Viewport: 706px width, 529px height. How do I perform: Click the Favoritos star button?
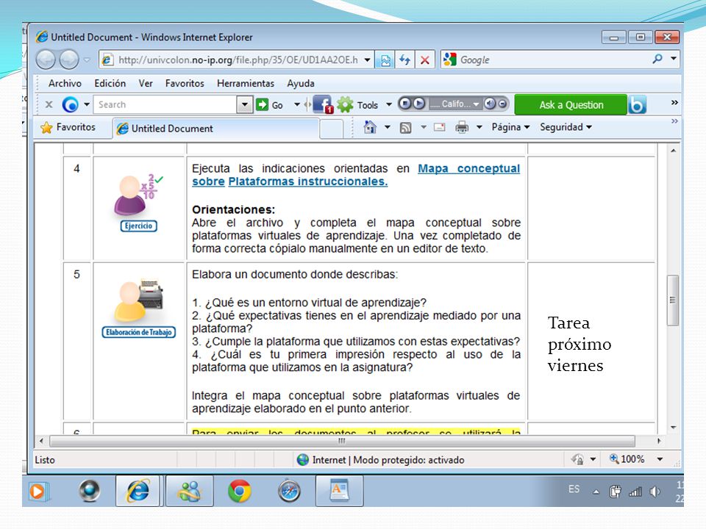click(x=68, y=127)
